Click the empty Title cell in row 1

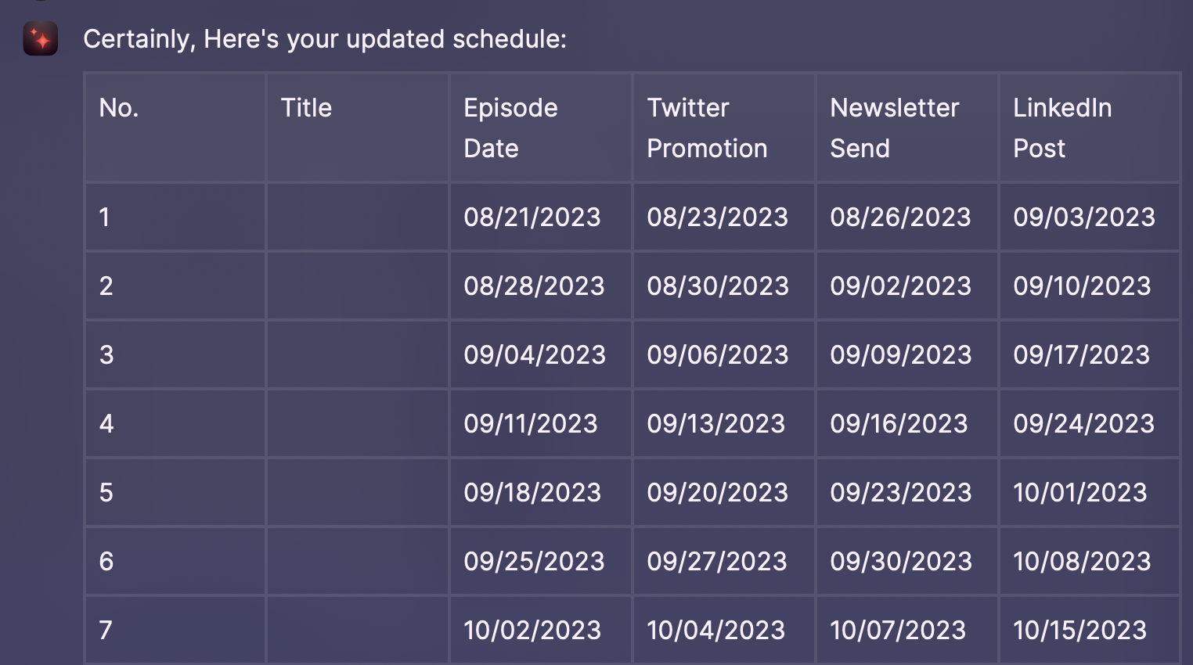coord(358,217)
